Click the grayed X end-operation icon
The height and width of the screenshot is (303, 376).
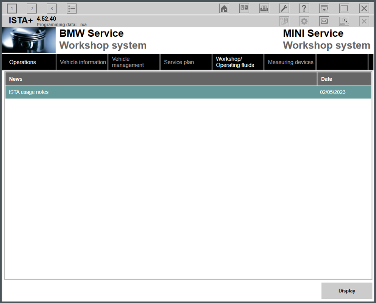(x=364, y=21)
